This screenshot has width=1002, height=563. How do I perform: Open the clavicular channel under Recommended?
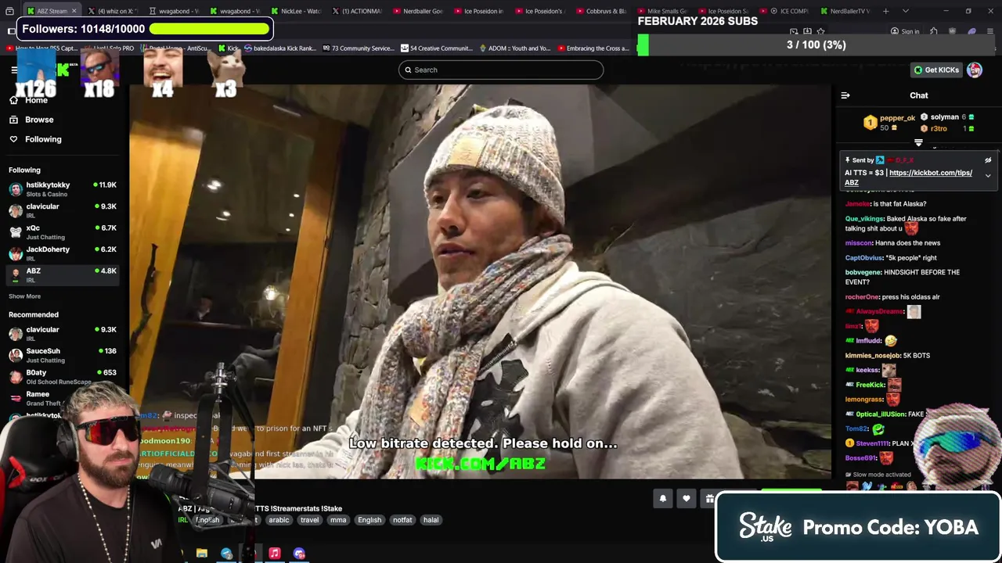click(63, 333)
